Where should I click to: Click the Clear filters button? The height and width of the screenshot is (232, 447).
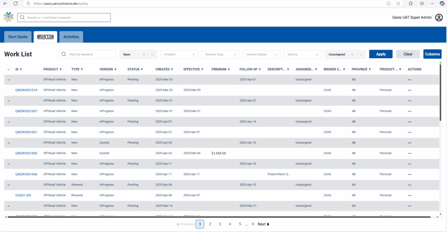pos(408,54)
